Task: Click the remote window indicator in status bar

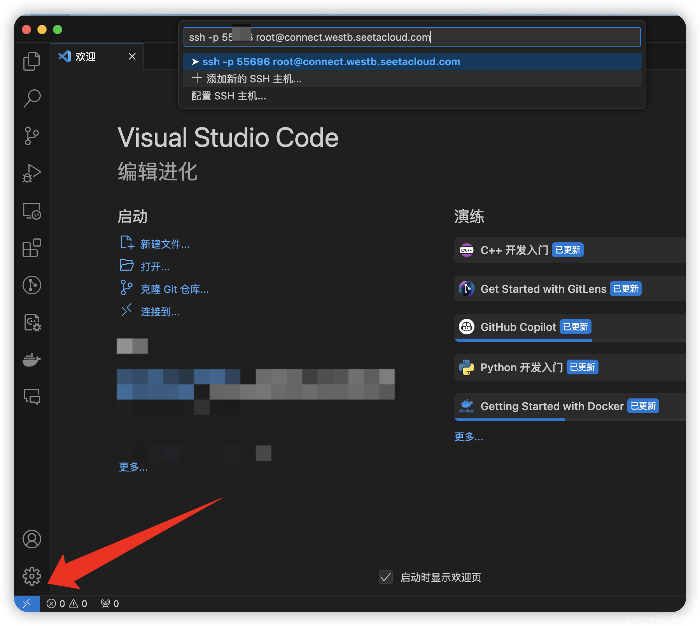Action: (27, 603)
